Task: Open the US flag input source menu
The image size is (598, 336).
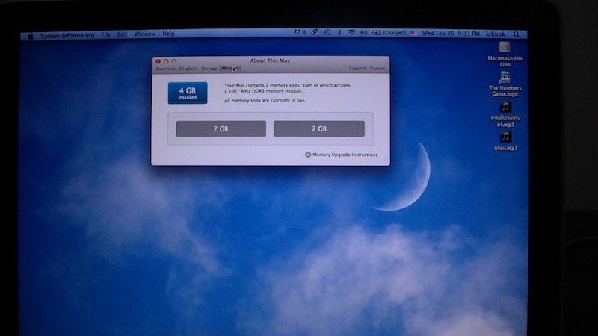Action: point(414,33)
